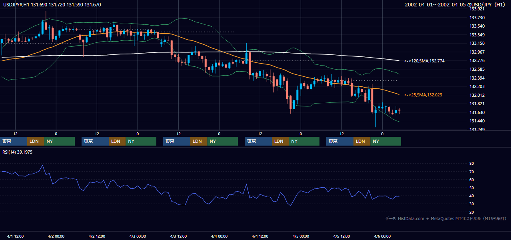Viewport: 511px width, 240px height.
Task: Click the RSI(14) 39.1975 indicator label
Action: (x=18, y=152)
